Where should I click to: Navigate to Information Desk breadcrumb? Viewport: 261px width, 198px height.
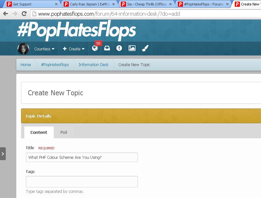click(93, 65)
